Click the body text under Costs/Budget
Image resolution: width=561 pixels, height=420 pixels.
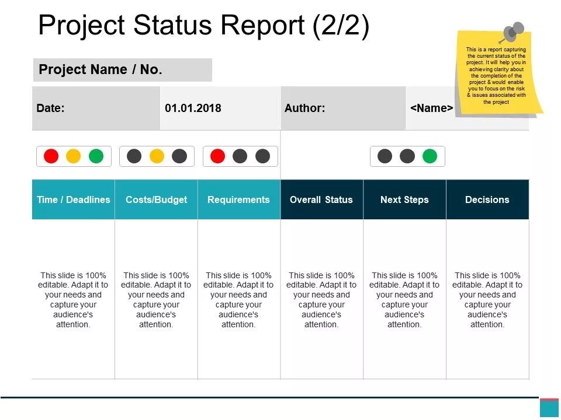pyautogui.click(x=156, y=300)
